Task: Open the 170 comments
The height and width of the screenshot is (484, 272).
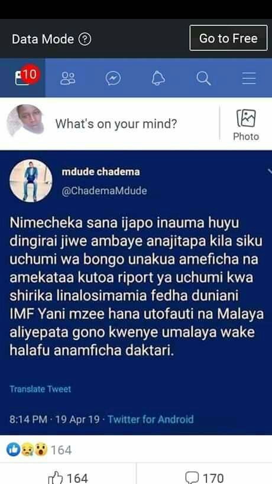Action: [x=204, y=478]
